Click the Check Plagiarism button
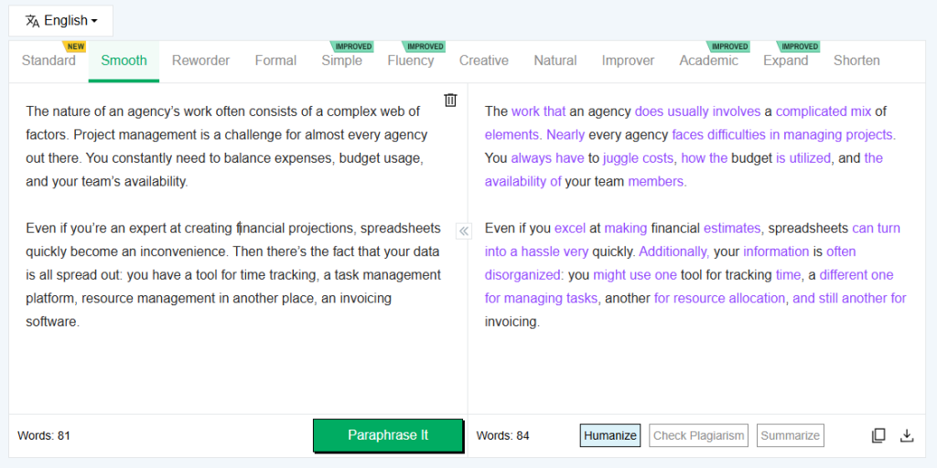The width and height of the screenshot is (937, 468). click(699, 435)
